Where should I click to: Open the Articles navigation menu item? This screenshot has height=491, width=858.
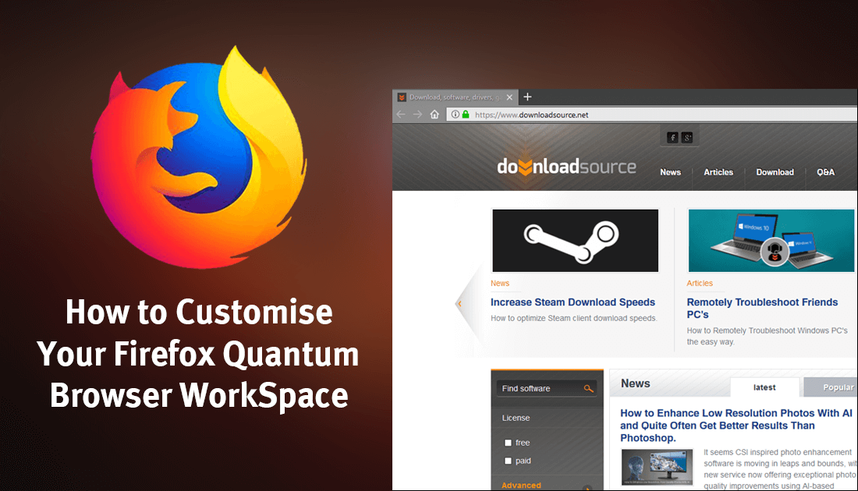(x=718, y=172)
